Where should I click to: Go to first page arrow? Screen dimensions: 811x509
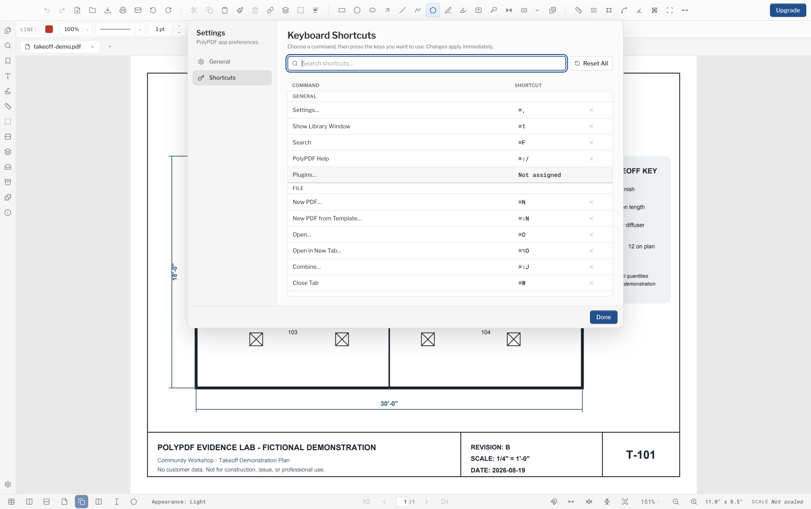point(366,501)
